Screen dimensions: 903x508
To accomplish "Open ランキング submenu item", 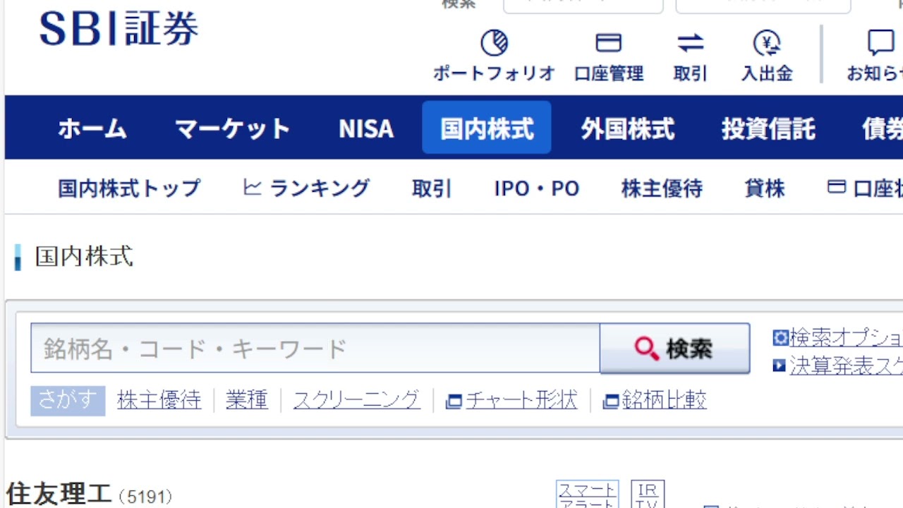I will [x=320, y=188].
